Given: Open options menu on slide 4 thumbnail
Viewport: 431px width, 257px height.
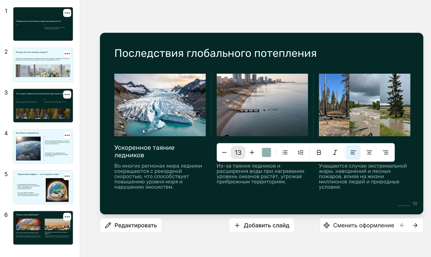Looking at the screenshot, I should pos(67,135).
